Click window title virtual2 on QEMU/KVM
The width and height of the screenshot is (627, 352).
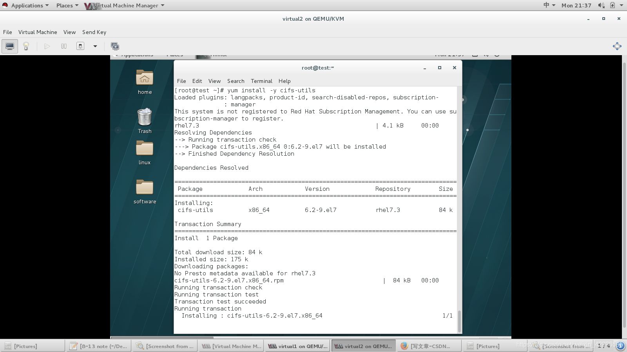point(313,19)
